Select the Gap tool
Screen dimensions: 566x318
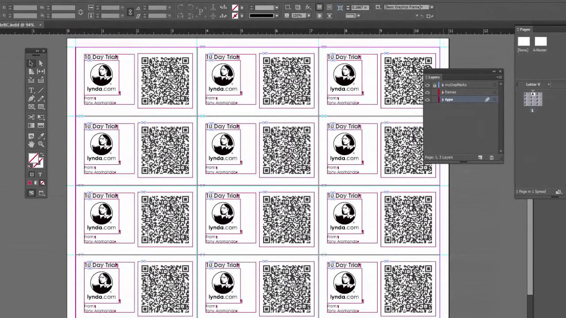[x=41, y=71]
